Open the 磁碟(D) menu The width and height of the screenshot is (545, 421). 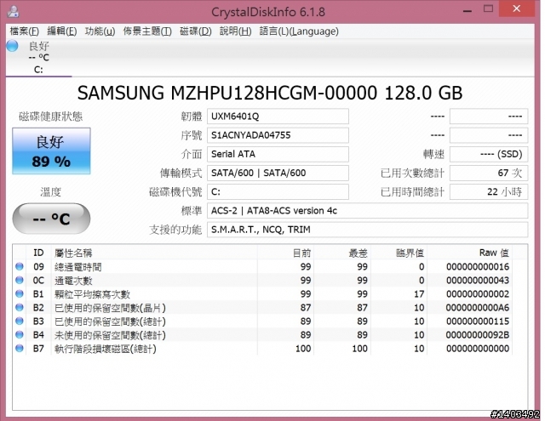pyautogui.click(x=196, y=31)
